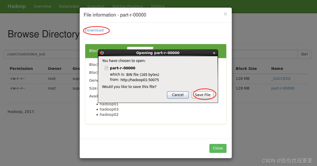Open the _SUCCESS file link
317x166 pixels.
[x=281, y=79]
